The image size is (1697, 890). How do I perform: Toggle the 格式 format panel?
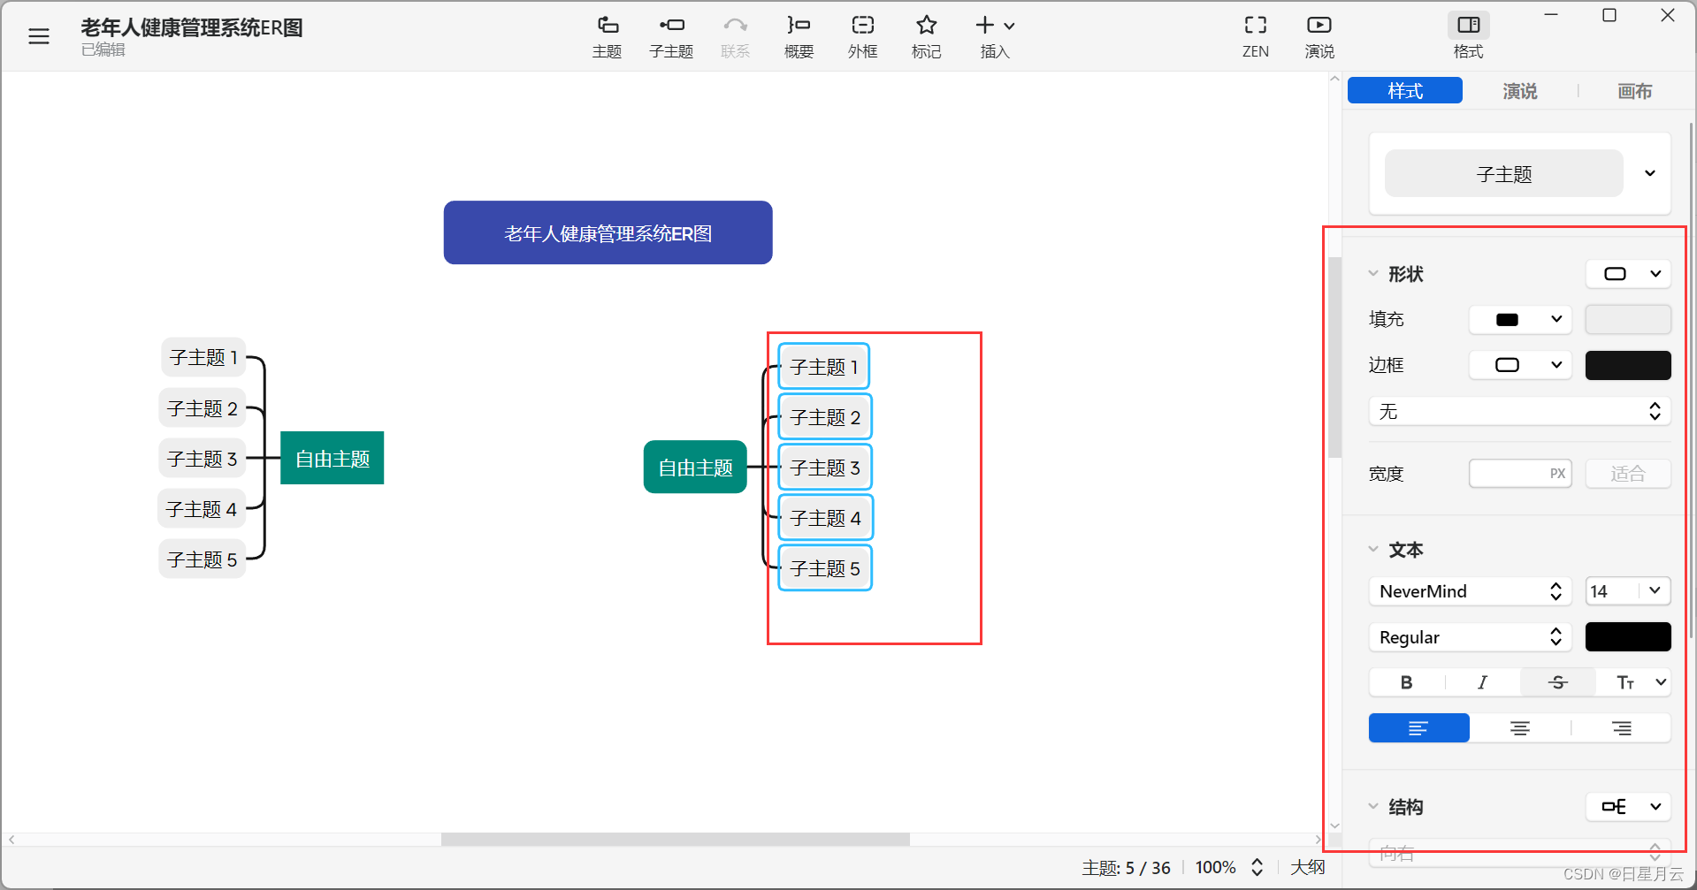1468,36
